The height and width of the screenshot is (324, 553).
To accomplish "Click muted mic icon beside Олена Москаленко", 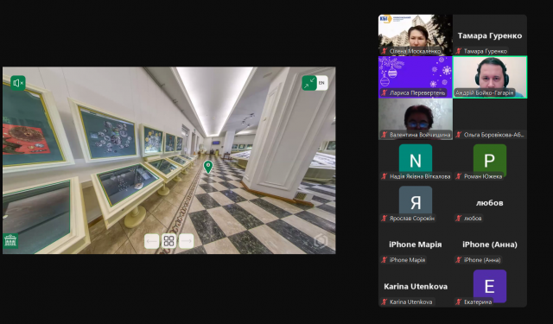I will 385,51.
